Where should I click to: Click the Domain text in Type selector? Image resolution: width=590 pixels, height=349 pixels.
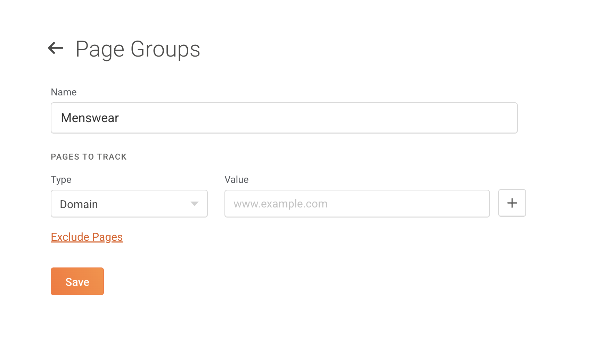tap(79, 204)
